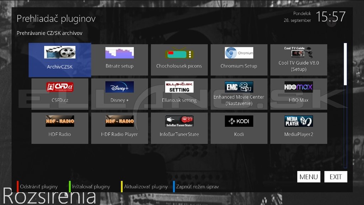The image size is (364, 205).
Task: Open the Cool TV Guide icon
Action: (x=299, y=52)
